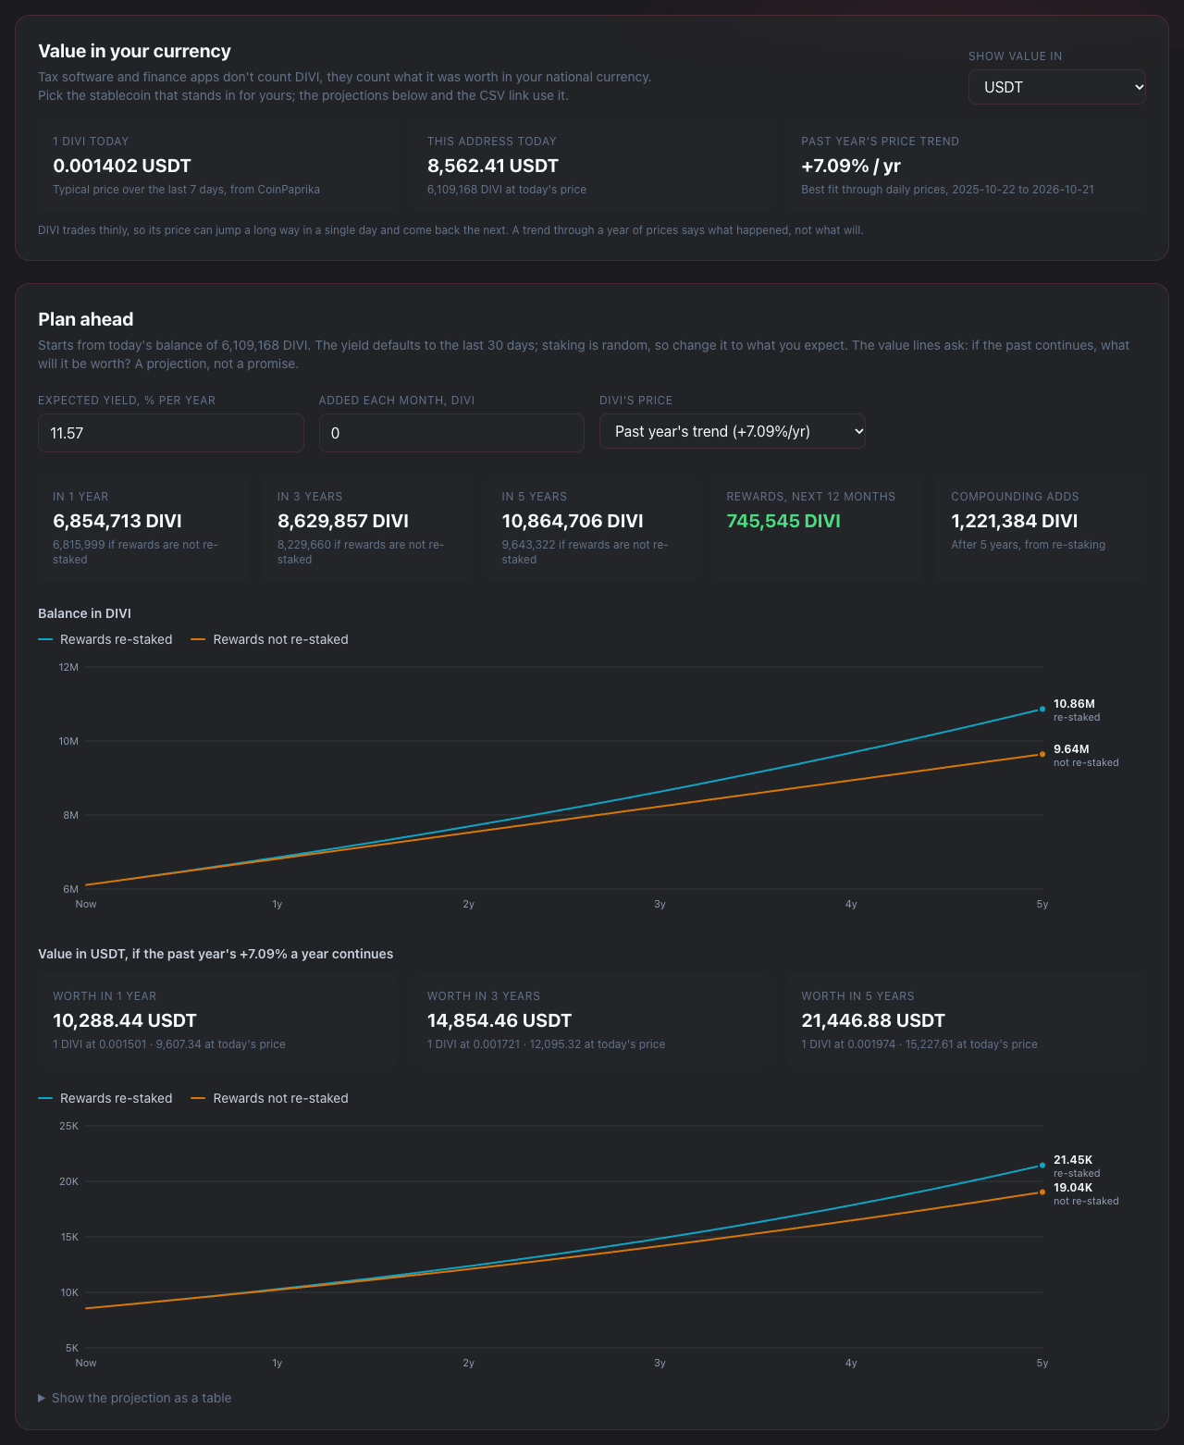Click '8,562.41 USDT' address value

tap(493, 166)
